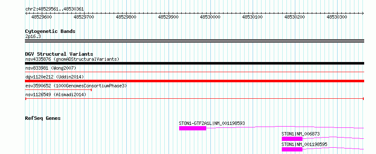Click the chr2:48529561..48530361 region label
The image size is (376, 154).
tap(54, 9)
